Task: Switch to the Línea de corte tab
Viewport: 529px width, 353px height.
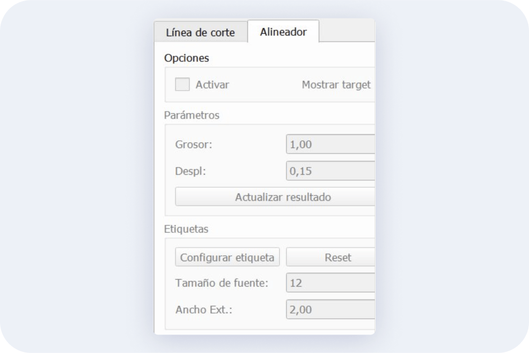Action: point(200,32)
